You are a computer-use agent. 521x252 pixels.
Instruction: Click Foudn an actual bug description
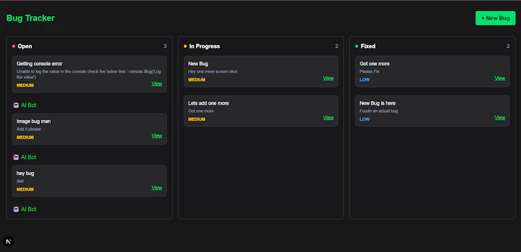[x=378, y=111]
